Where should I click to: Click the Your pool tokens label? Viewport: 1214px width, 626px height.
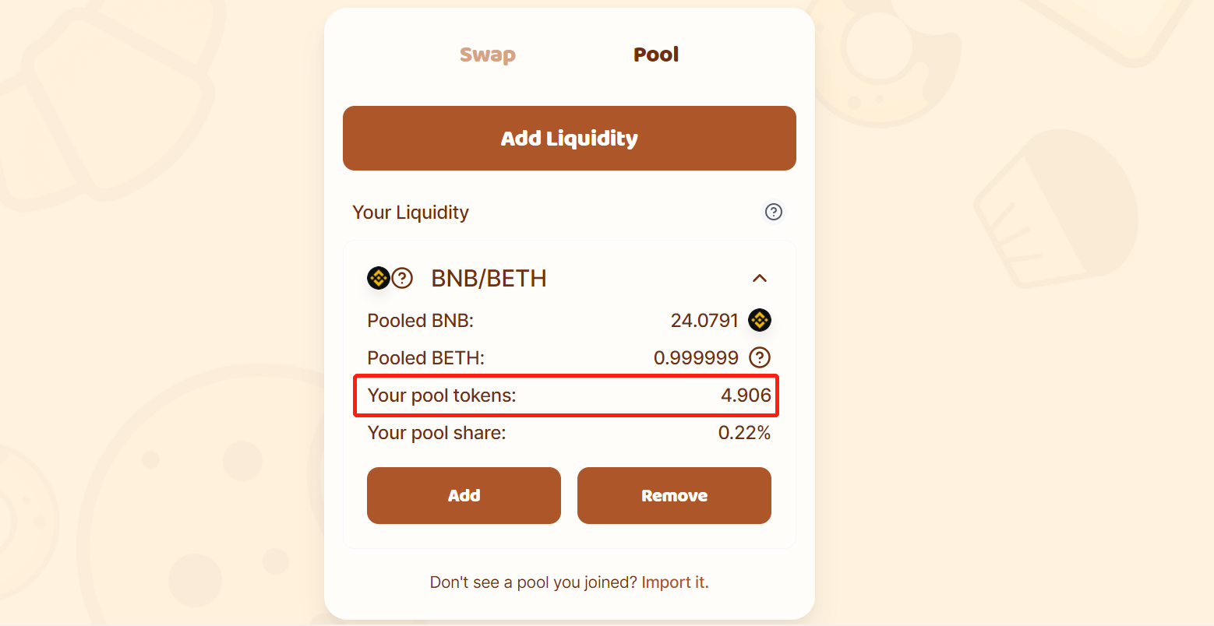pos(442,396)
